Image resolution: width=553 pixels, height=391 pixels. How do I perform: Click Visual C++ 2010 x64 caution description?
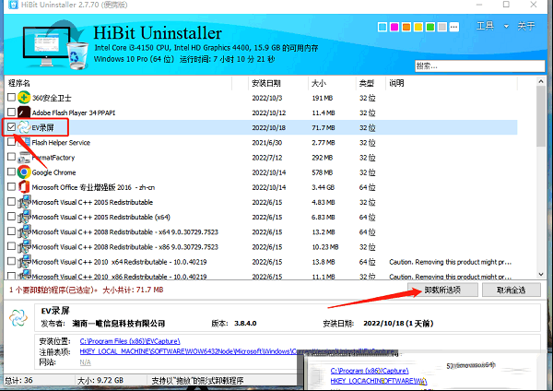(451, 262)
